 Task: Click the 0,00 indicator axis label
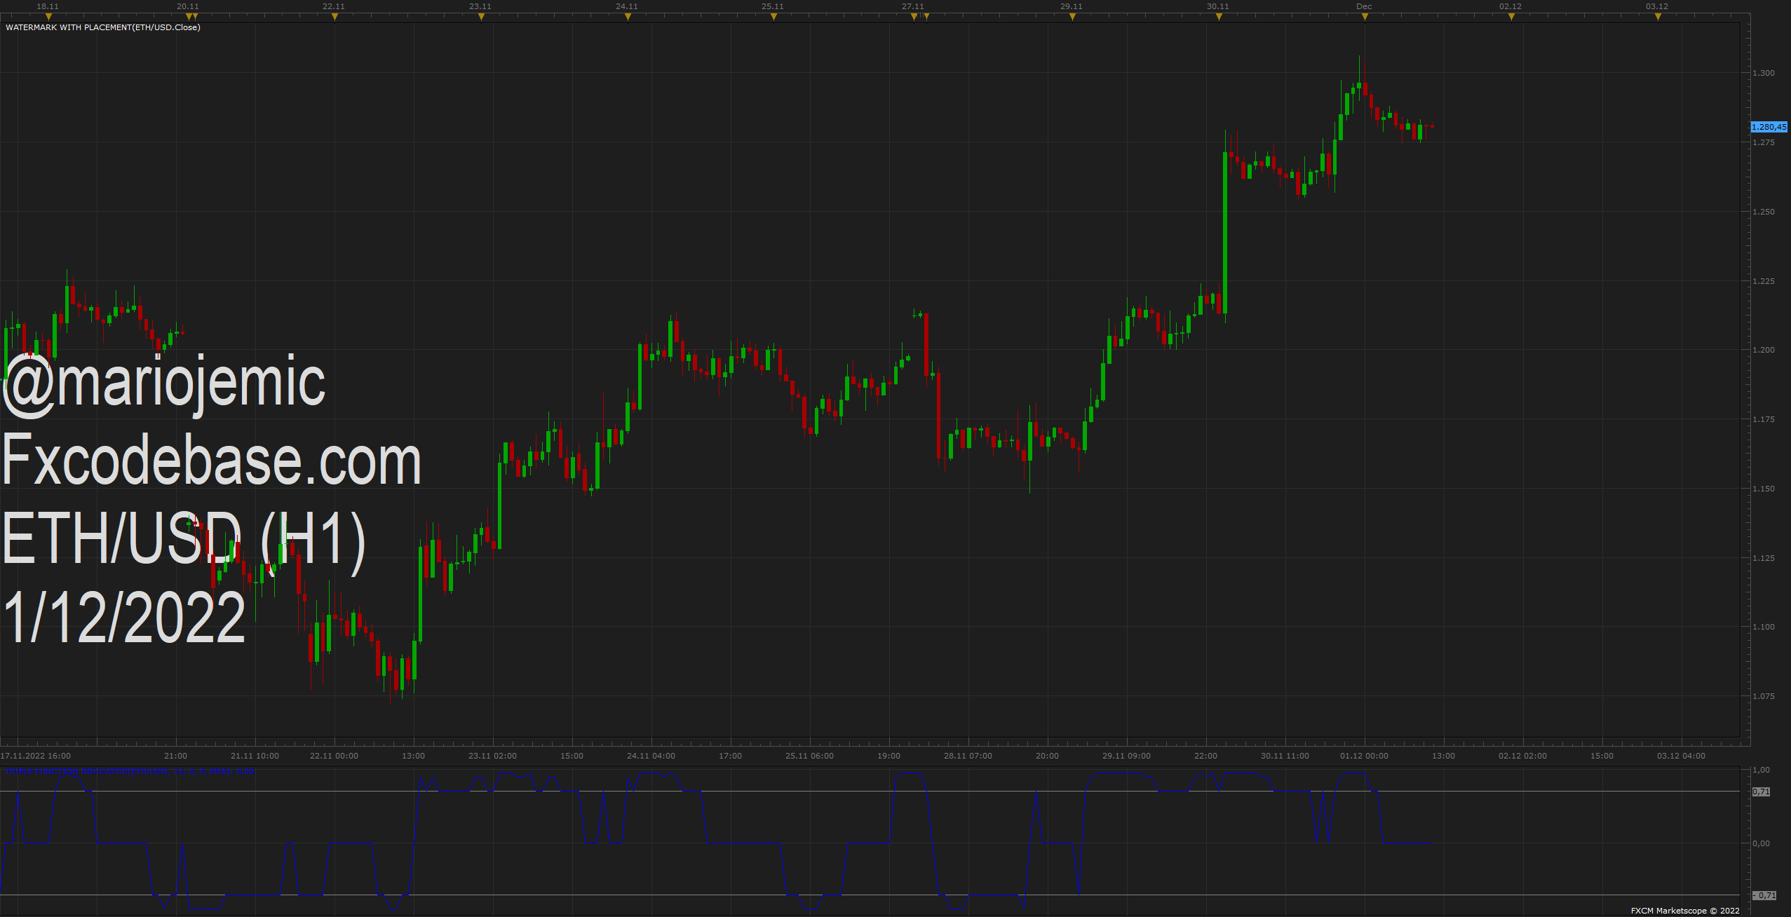pyautogui.click(x=1761, y=843)
